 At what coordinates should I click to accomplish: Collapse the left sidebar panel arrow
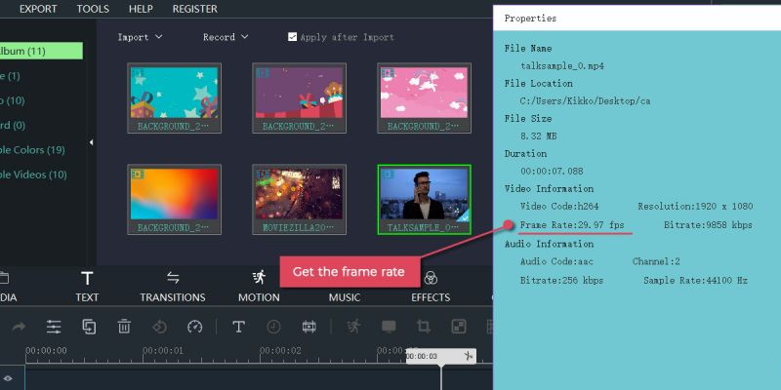tap(91, 142)
